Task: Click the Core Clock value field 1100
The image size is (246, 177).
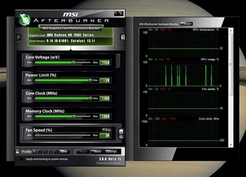Action: pyautogui.click(x=105, y=98)
